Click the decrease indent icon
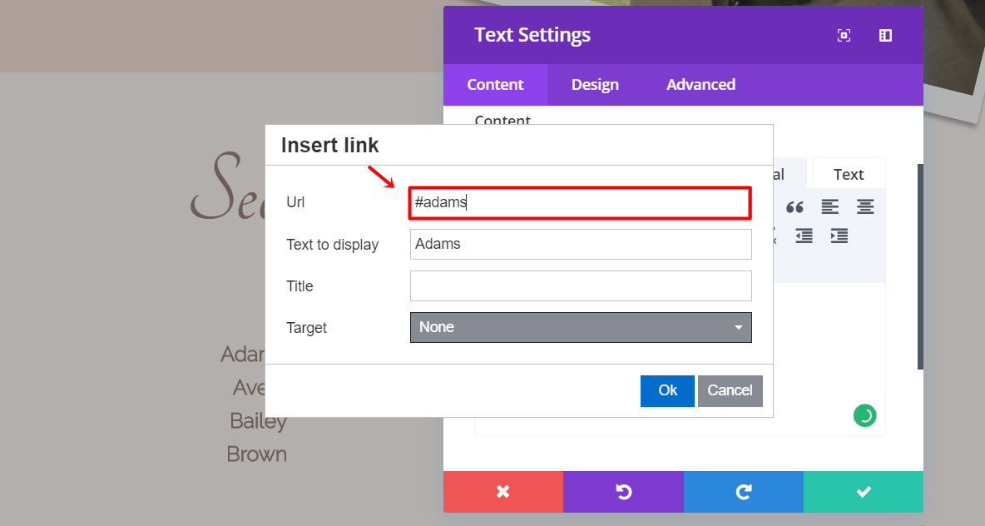985x526 pixels. coord(804,236)
